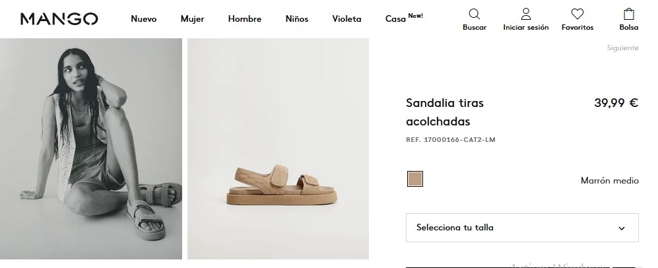This screenshot has width=658, height=268.
Task: Open the model wearing sandals photo
Action: point(91,149)
